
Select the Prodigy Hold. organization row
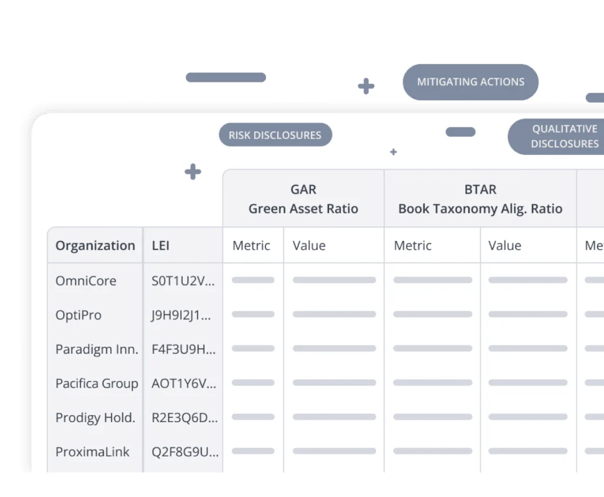(96, 417)
